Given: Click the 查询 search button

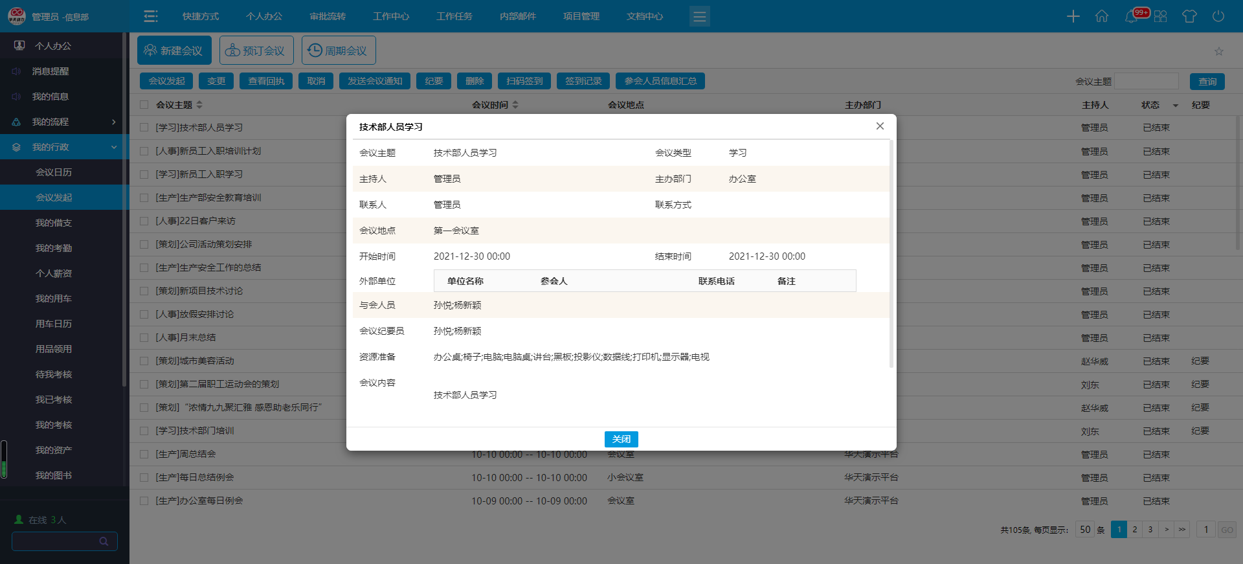Looking at the screenshot, I should (x=1207, y=82).
